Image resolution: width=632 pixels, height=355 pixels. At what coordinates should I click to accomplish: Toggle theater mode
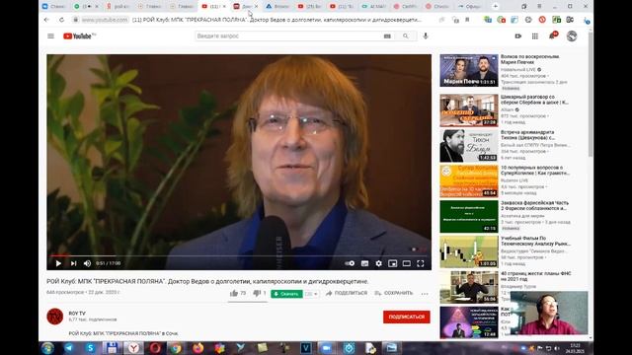406,263
